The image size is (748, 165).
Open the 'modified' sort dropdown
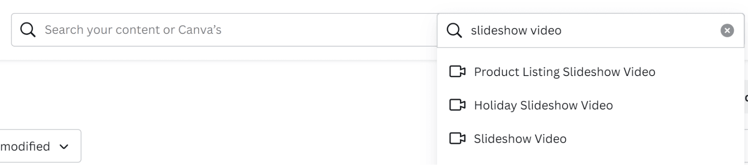click(37, 146)
